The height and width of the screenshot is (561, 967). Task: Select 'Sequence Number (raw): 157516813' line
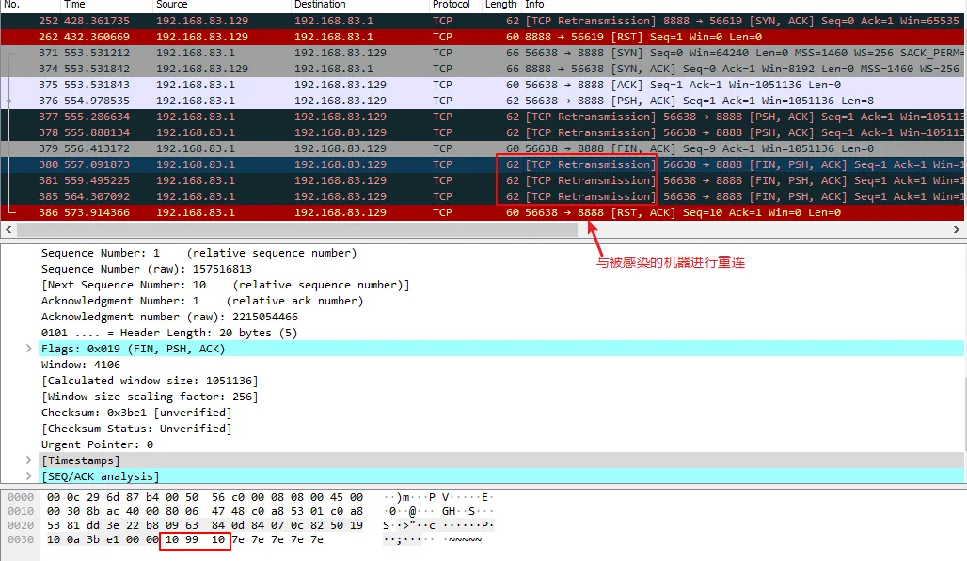tap(146, 269)
